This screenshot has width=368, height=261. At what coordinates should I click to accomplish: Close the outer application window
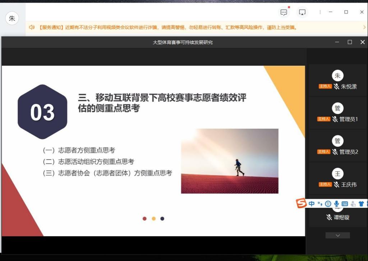(362, 12)
